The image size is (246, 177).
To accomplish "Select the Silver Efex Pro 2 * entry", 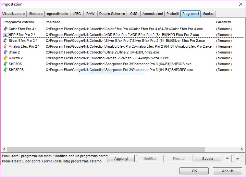I will 23,41.
